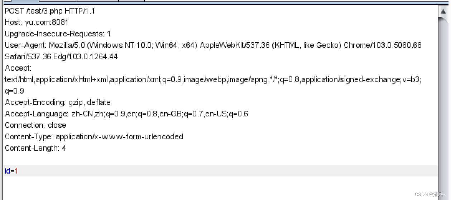This screenshot has height=200, width=451.
Task: Click the POST /test/3.php request line
Action: click(x=50, y=11)
